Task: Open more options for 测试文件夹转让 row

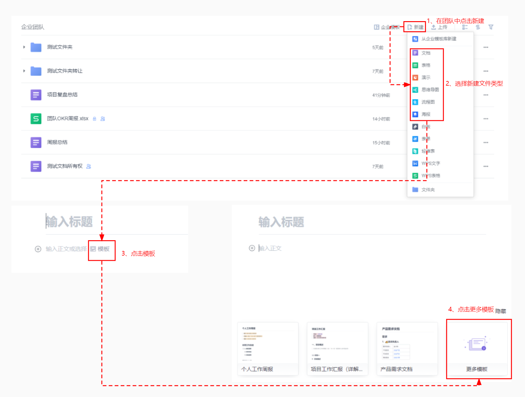Action: (x=486, y=71)
